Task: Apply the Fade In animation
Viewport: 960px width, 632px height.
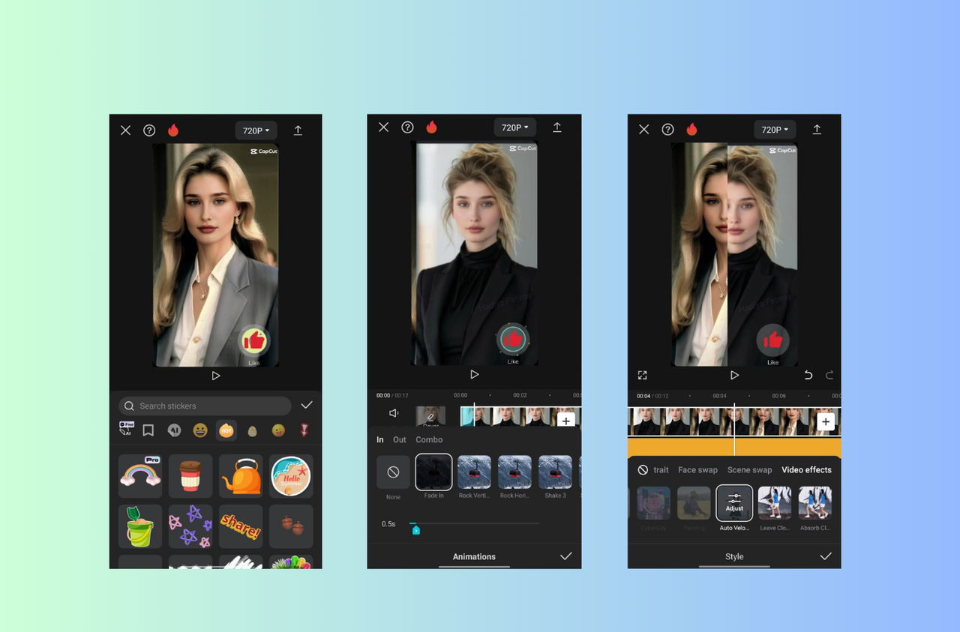Action: click(x=433, y=472)
